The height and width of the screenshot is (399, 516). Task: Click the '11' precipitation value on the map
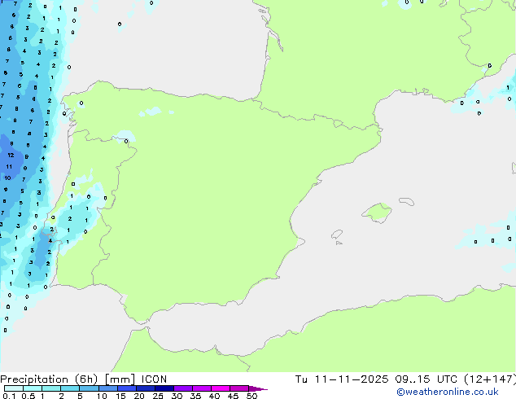click(9, 167)
